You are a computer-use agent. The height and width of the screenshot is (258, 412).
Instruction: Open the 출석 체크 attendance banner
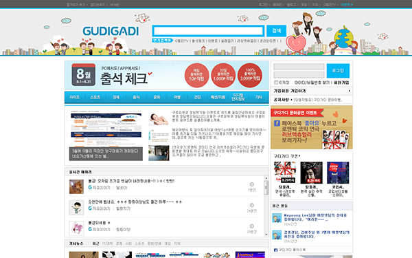[x=167, y=75]
